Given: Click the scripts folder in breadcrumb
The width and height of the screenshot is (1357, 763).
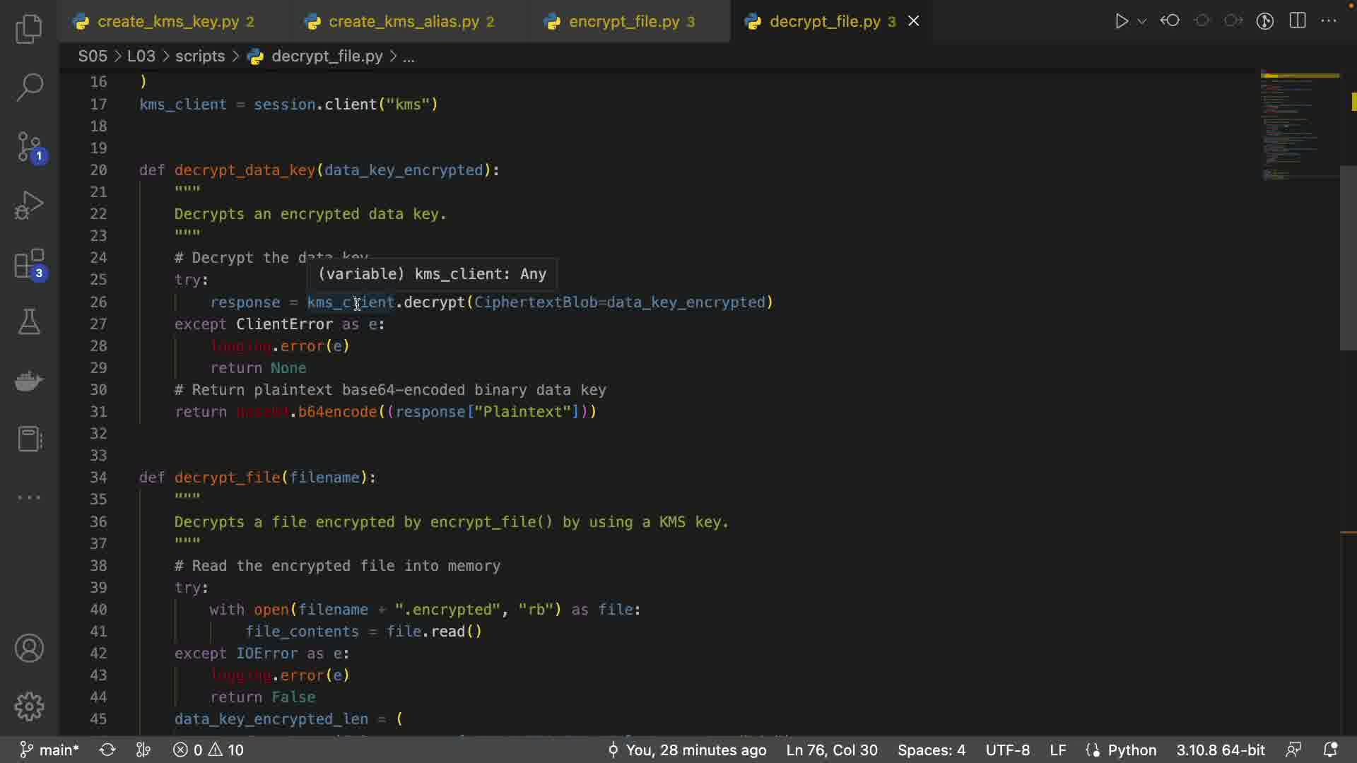Looking at the screenshot, I should (x=200, y=57).
